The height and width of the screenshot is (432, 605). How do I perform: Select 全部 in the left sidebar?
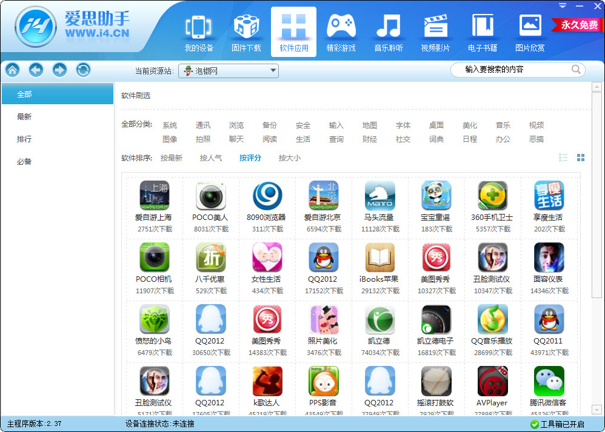[x=58, y=94]
